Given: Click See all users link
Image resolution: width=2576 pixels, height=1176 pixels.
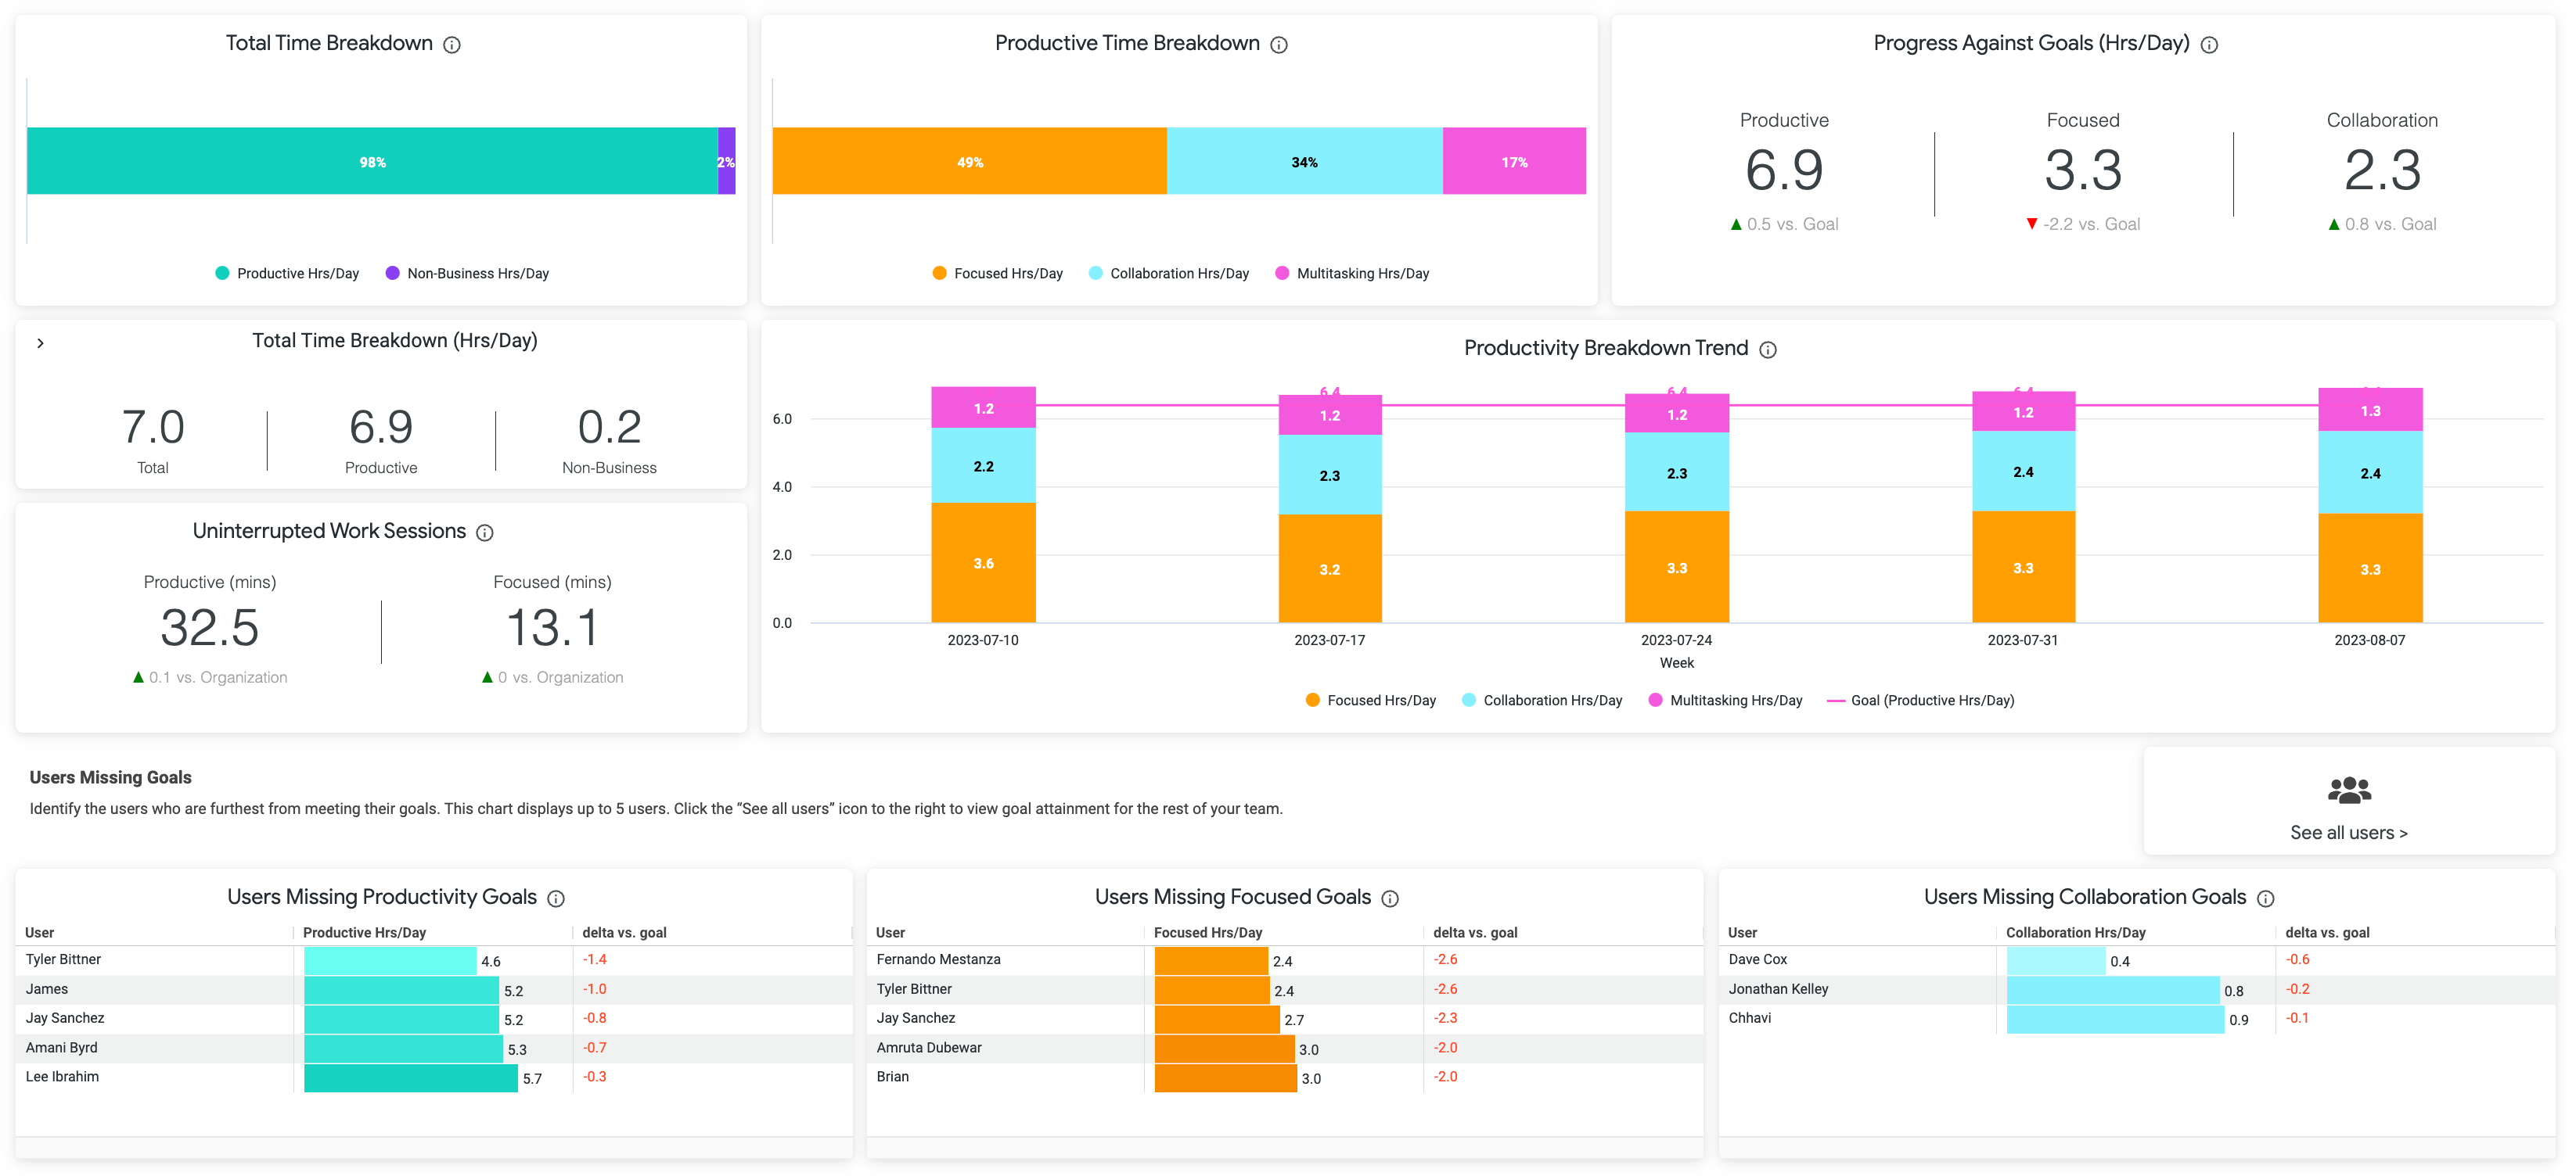Looking at the screenshot, I should click(2348, 832).
